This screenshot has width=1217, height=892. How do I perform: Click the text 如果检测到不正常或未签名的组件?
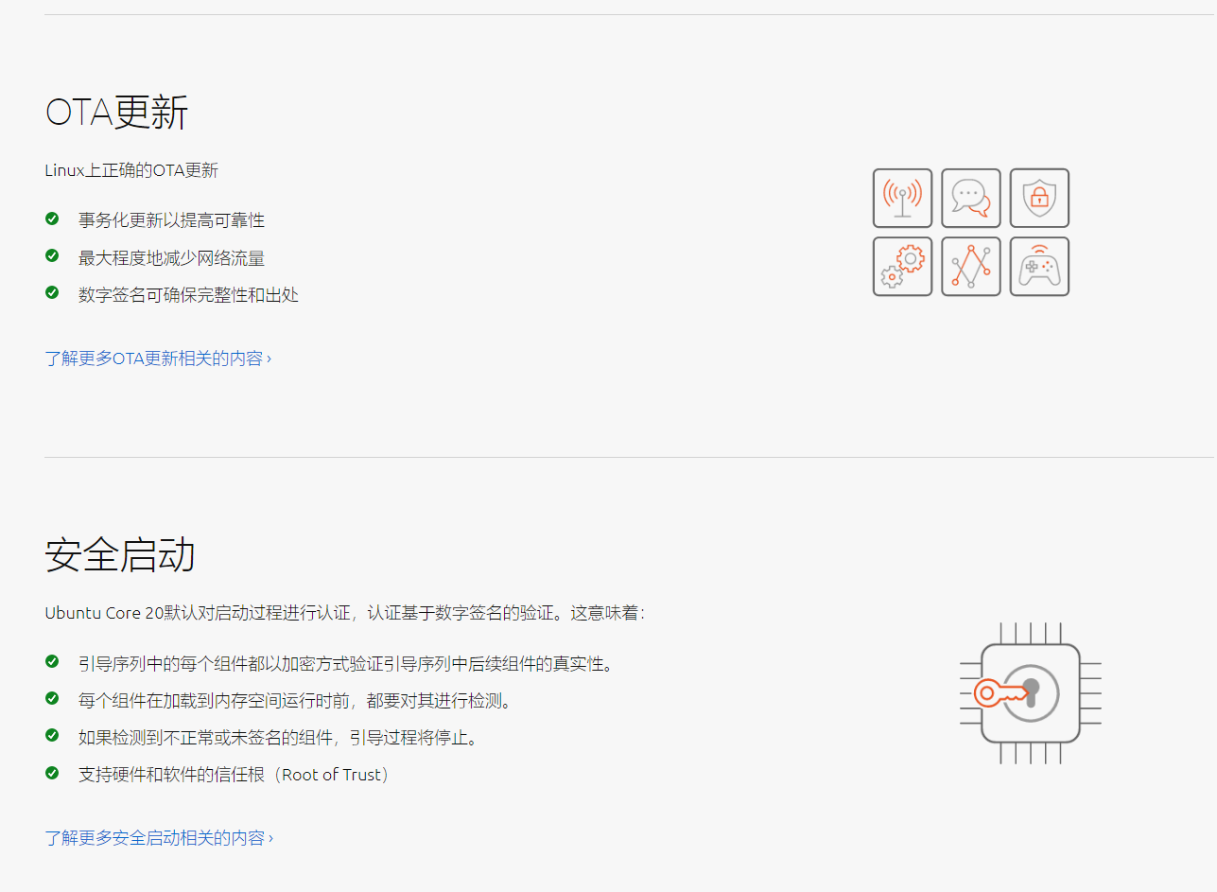coord(279,738)
